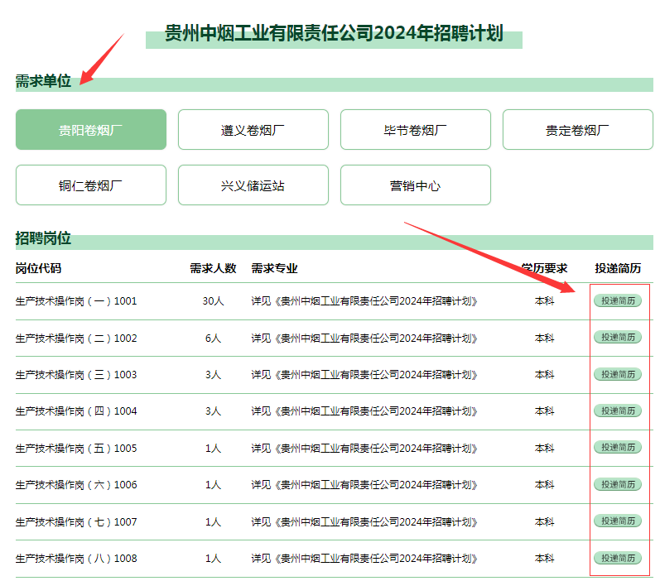
Task: Click 投递简历 for position 1005
Action: 618,447
